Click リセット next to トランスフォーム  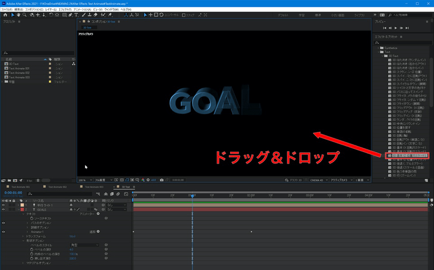coord(72,237)
